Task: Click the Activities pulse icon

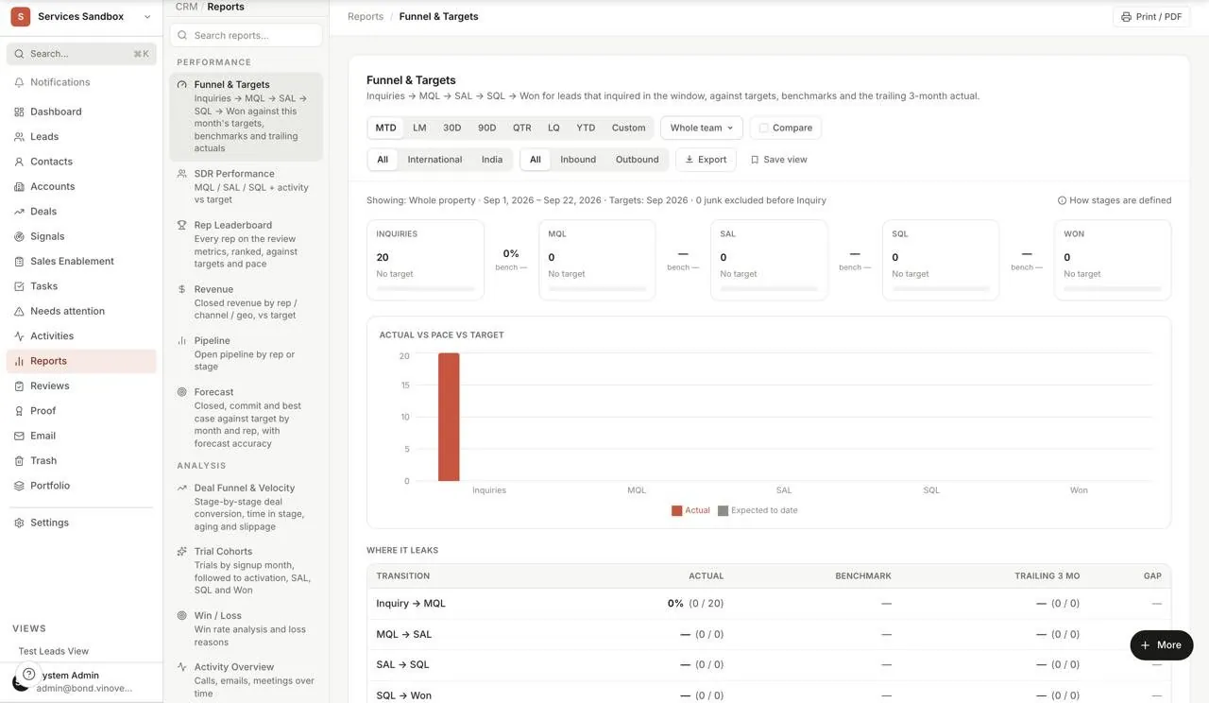Action: (19, 336)
